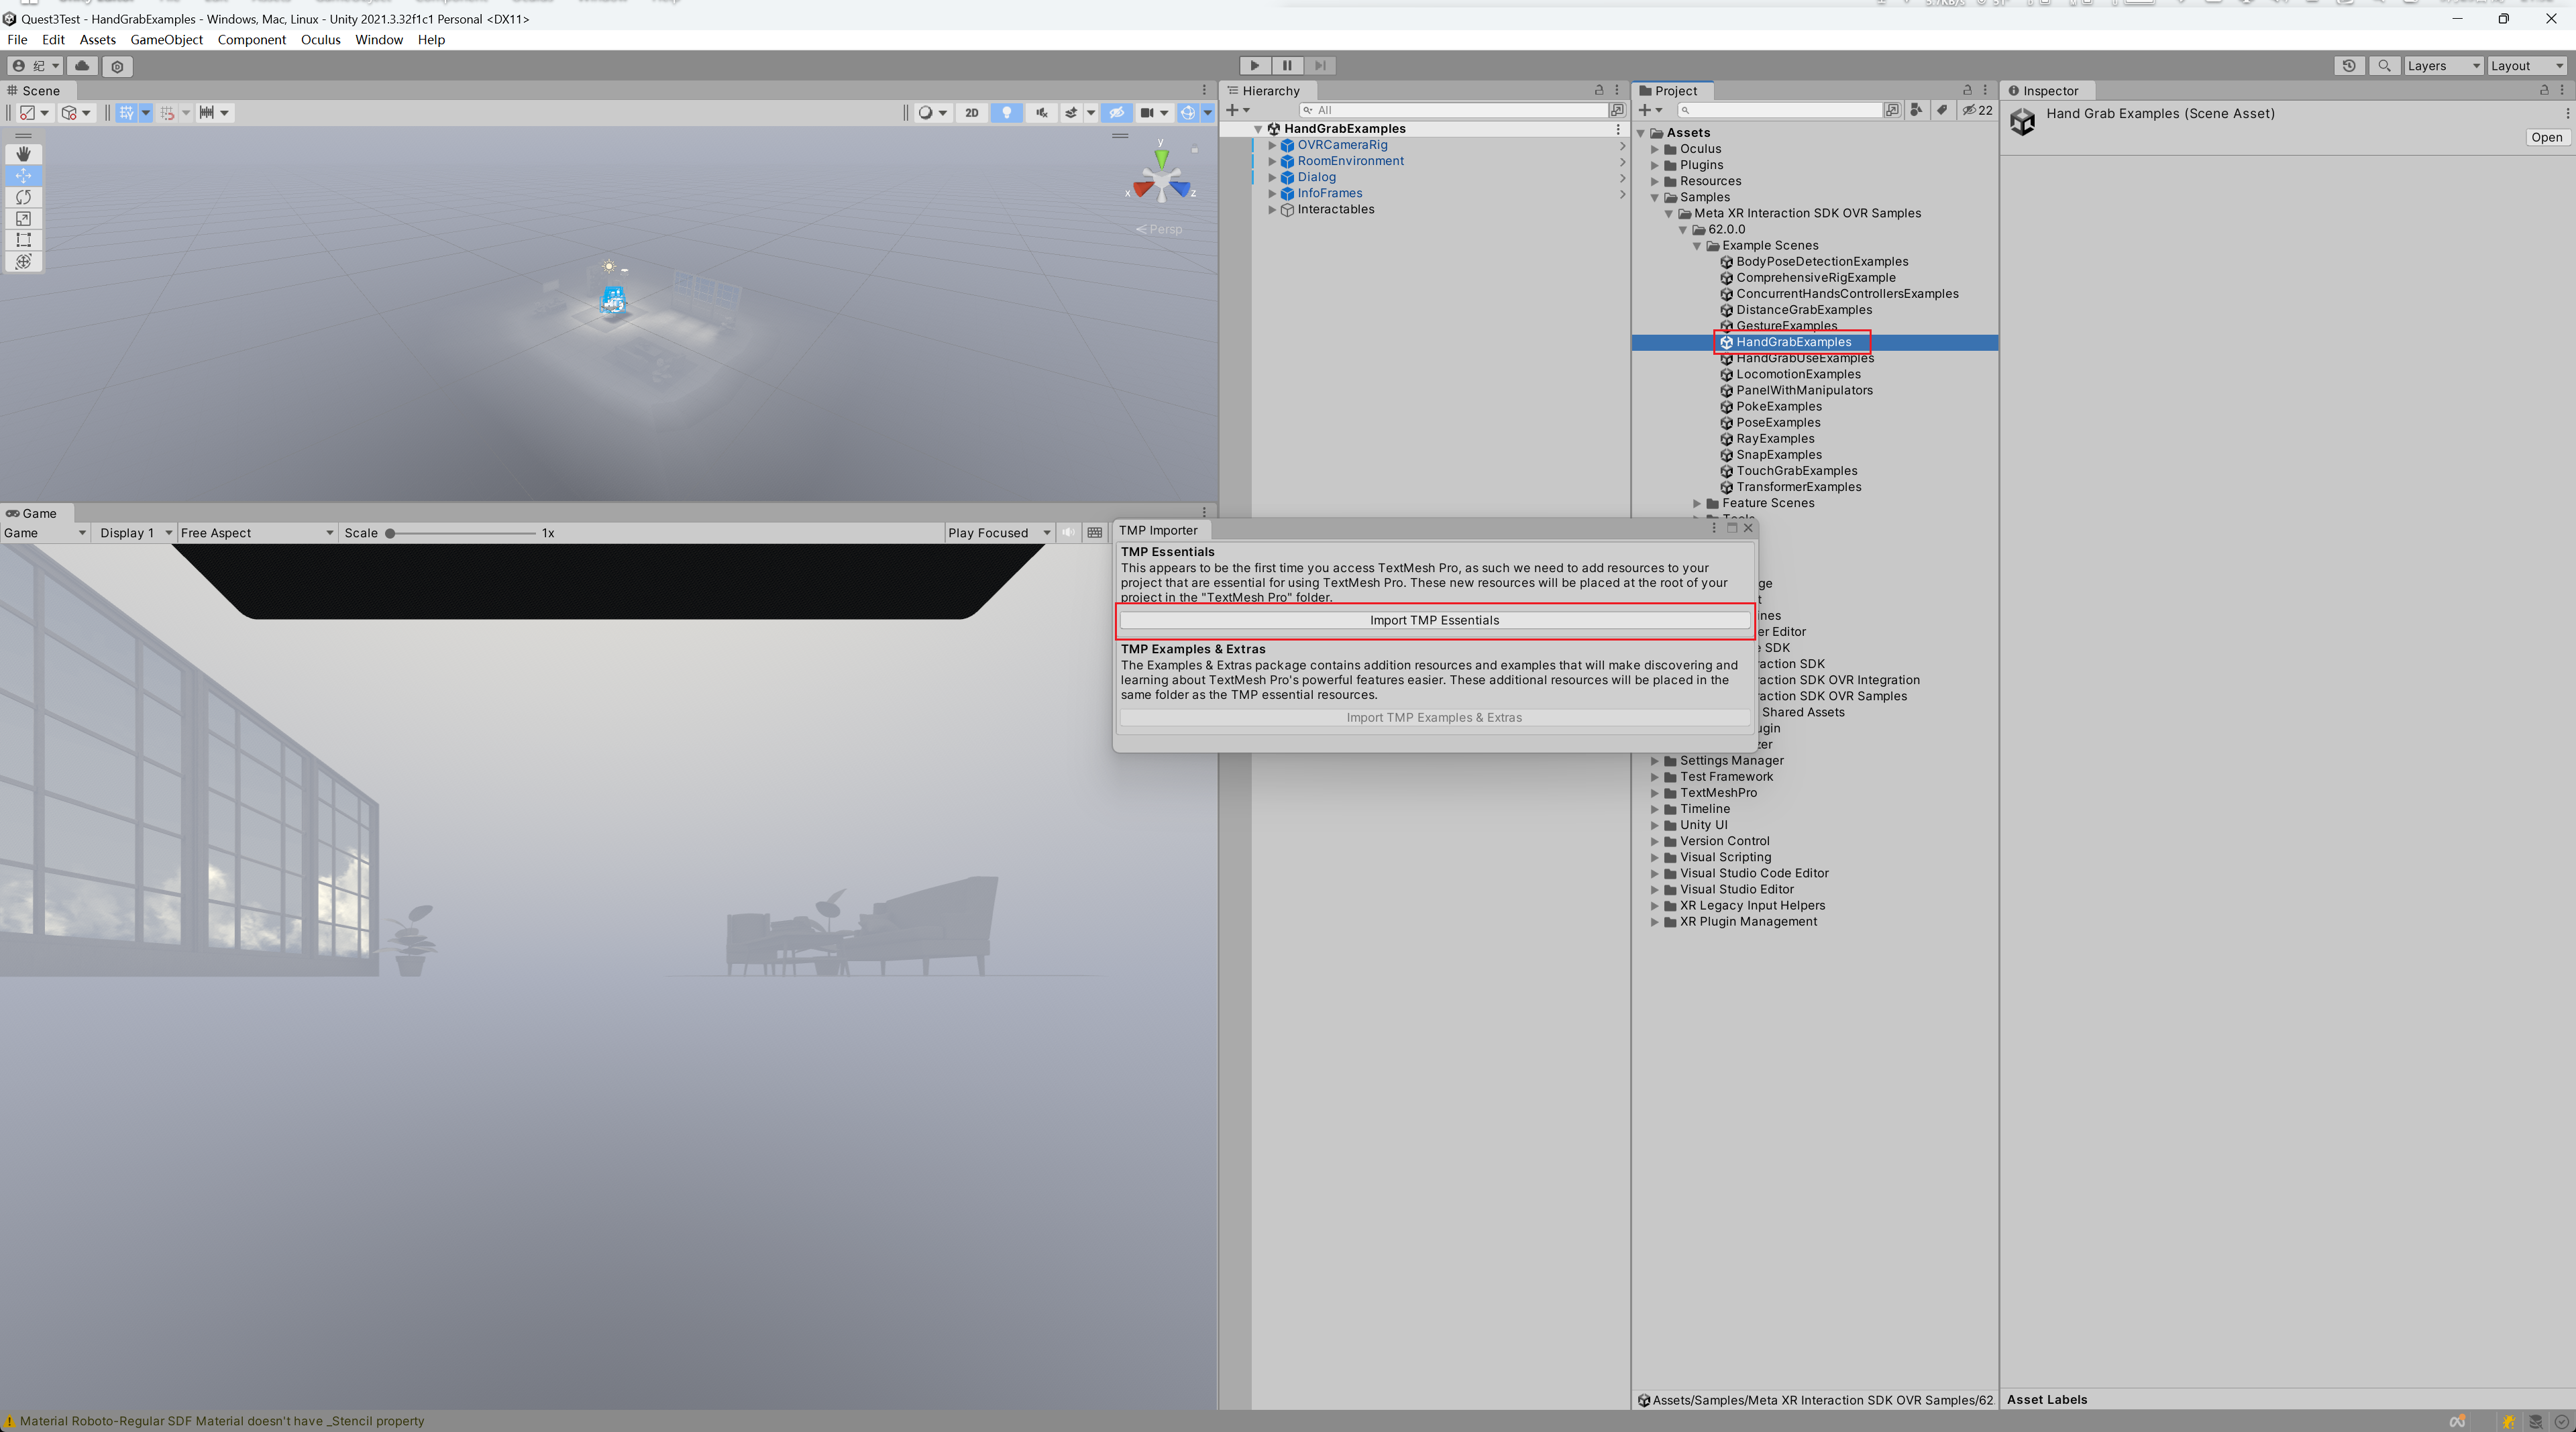The image size is (2576, 1432).
Task: Expand OVRCameraRig in Hierarchy
Action: click(1272, 145)
